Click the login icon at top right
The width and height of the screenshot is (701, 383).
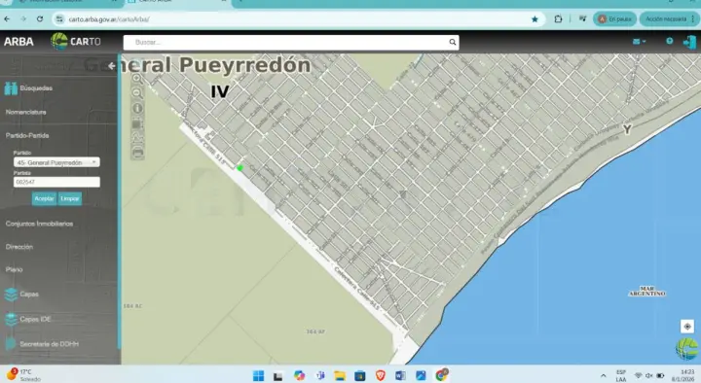(x=689, y=42)
